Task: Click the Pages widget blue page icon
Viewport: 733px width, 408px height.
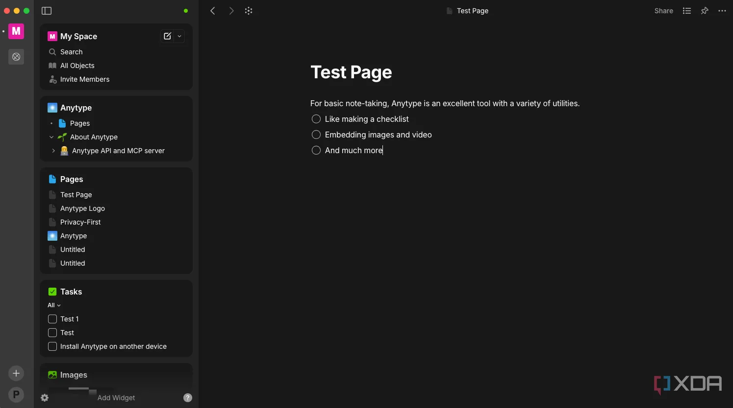Action: click(52, 179)
